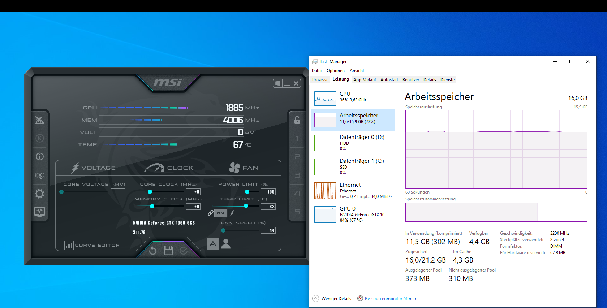This screenshot has height=308, width=607.
Task: Click the Core Voltage value field
Action: point(118,192)
